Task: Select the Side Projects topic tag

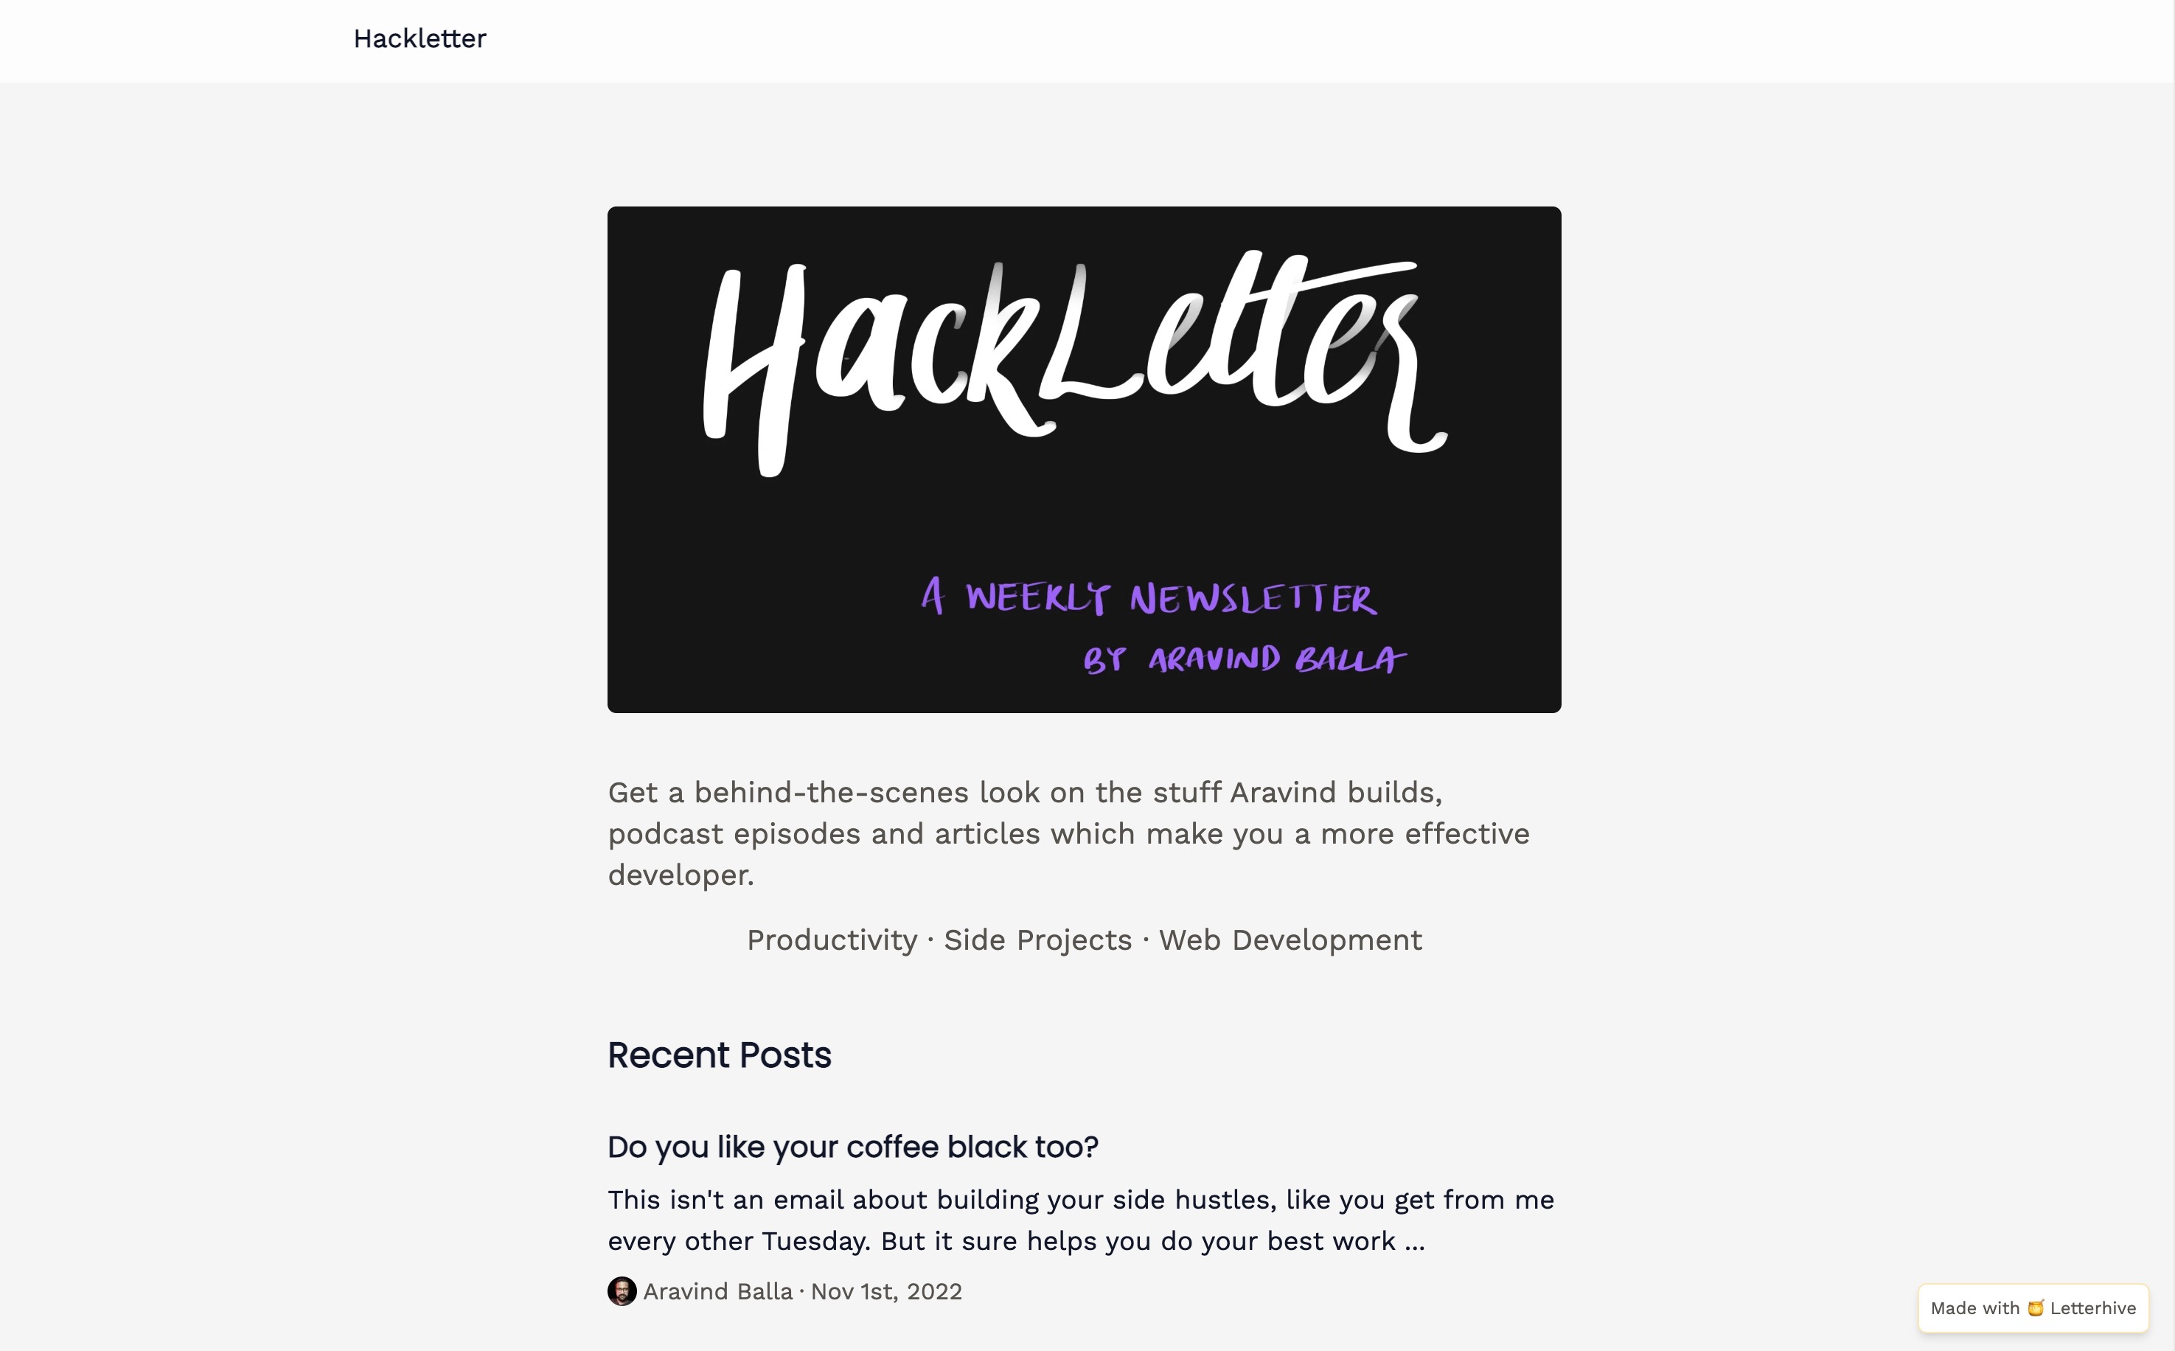Action: point(1037,940)
